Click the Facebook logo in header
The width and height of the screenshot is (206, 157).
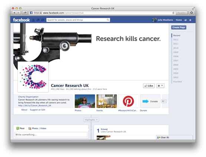coord(22,20)
